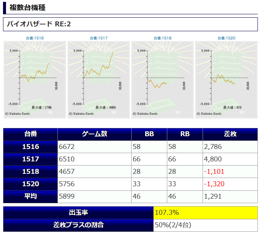
Task: Click the 台番:1517 label link
Action: pyautogui.click(x=99, y=38)
